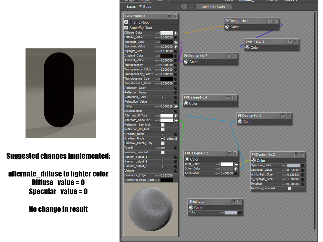Image resolution: width=323 pixels, height=242 pixels.
Task: Toggle SuperFly Root checkbox
Action: (126, 27)
